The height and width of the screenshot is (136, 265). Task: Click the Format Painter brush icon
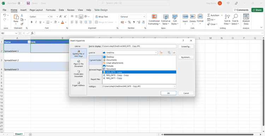click(x=22, y=24)
